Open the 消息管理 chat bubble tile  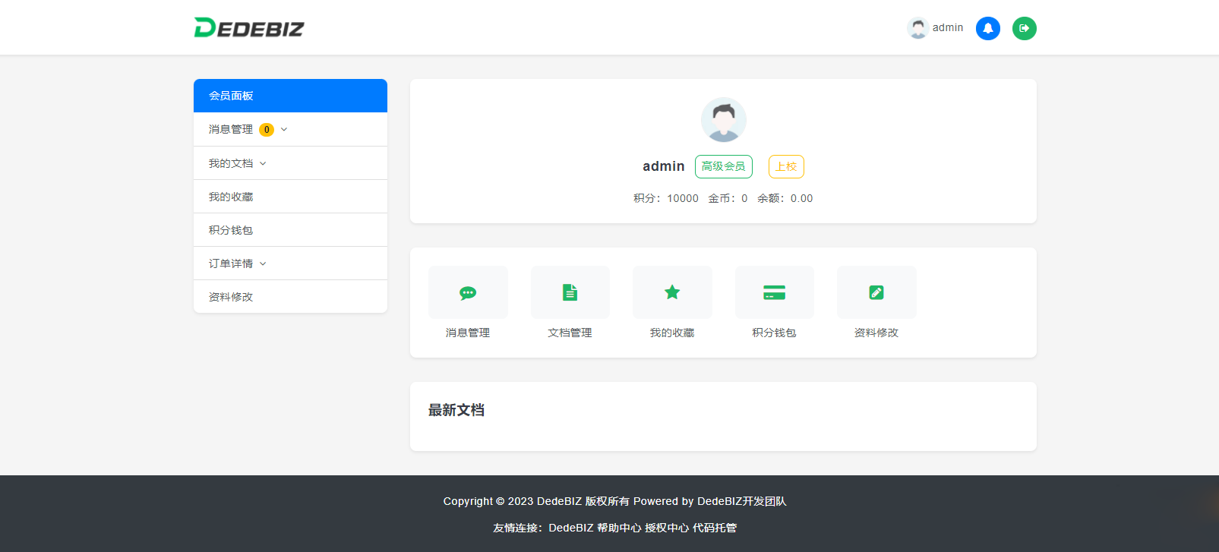(468, 292)
